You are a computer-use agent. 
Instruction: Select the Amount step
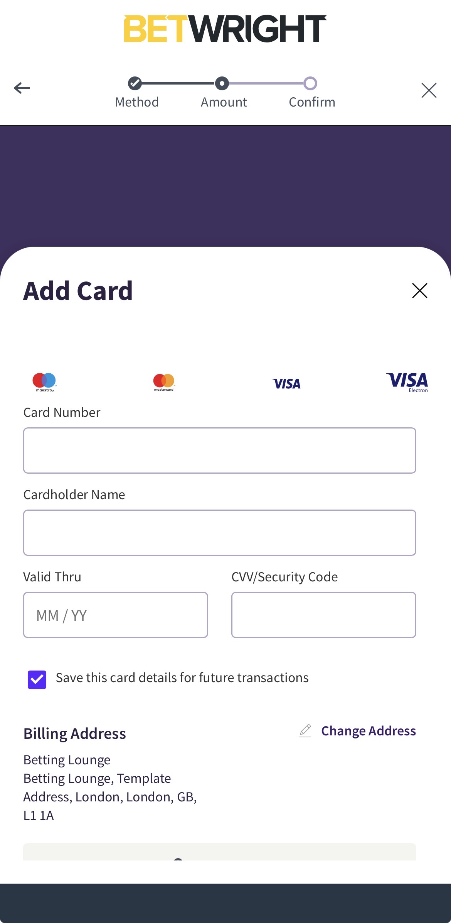(x=224, y=102)
